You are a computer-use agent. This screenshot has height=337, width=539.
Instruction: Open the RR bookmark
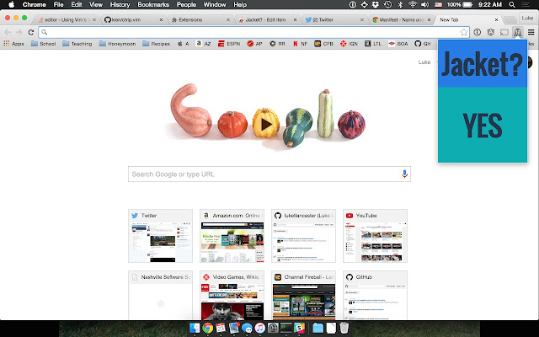click(277, 44)
